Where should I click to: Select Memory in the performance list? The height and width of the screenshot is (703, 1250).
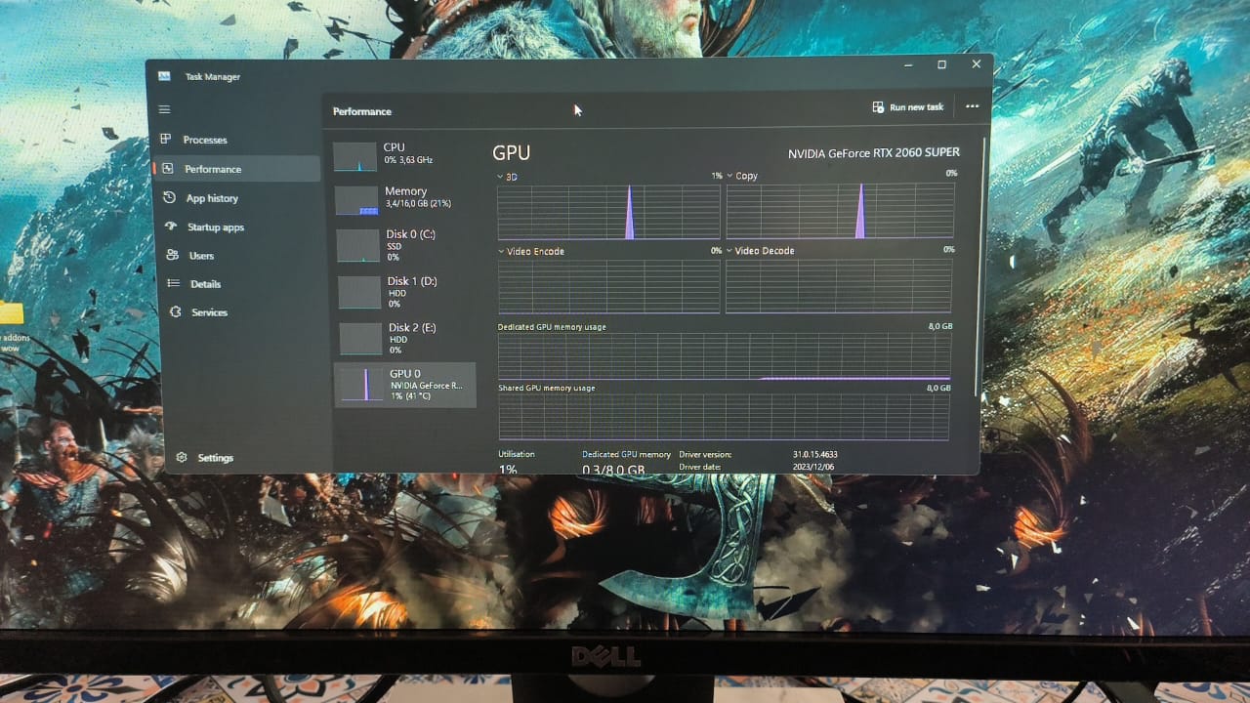coord(402,198)
